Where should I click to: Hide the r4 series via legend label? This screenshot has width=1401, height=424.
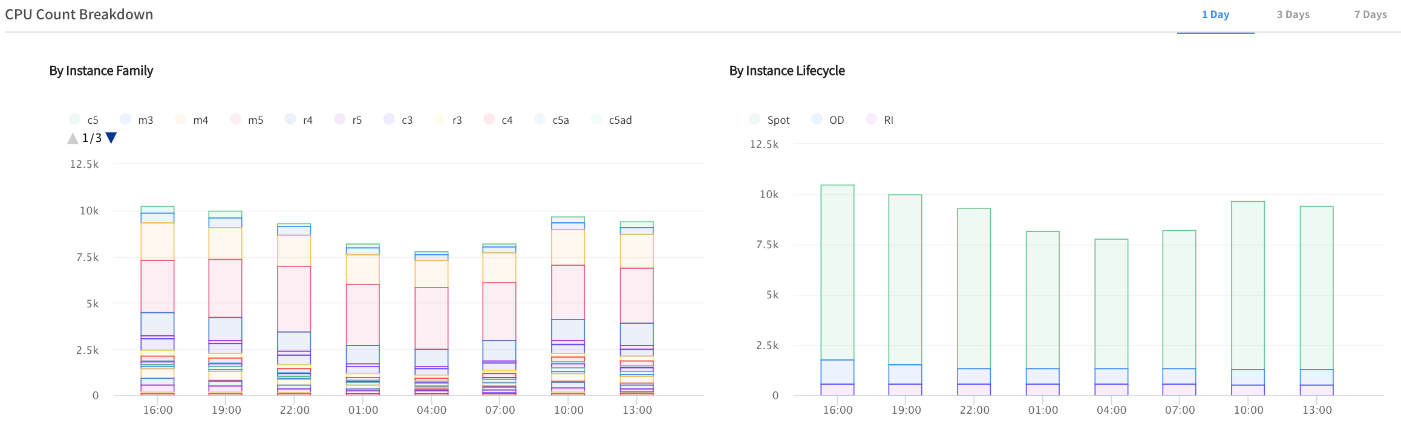tap(308, 120)
